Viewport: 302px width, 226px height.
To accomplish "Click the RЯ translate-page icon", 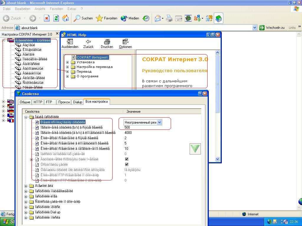I will click(x=209, y=18).
